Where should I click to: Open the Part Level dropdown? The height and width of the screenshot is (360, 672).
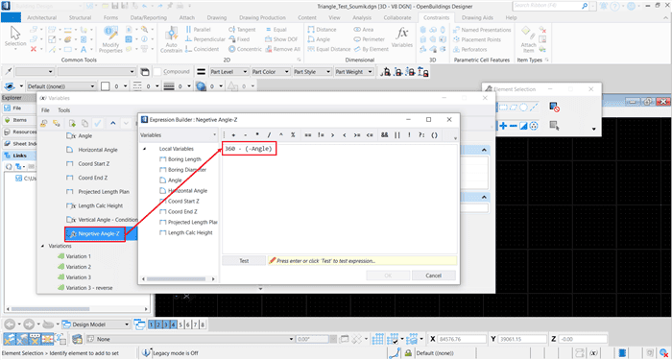point(228,72)
